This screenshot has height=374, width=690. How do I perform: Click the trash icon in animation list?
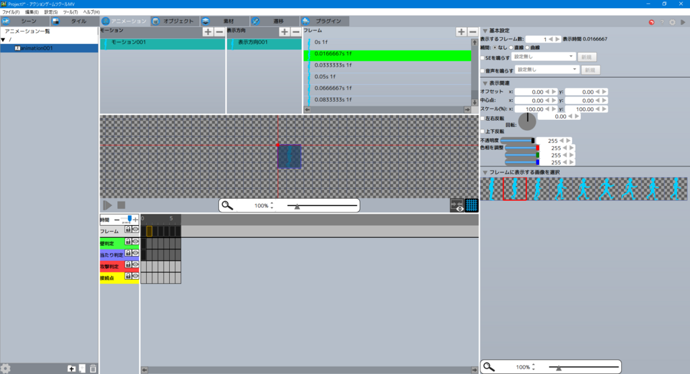point(93,369)
